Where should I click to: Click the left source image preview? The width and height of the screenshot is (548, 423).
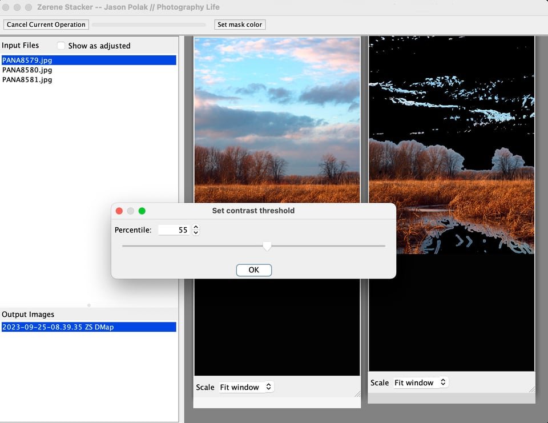[277, 120]
